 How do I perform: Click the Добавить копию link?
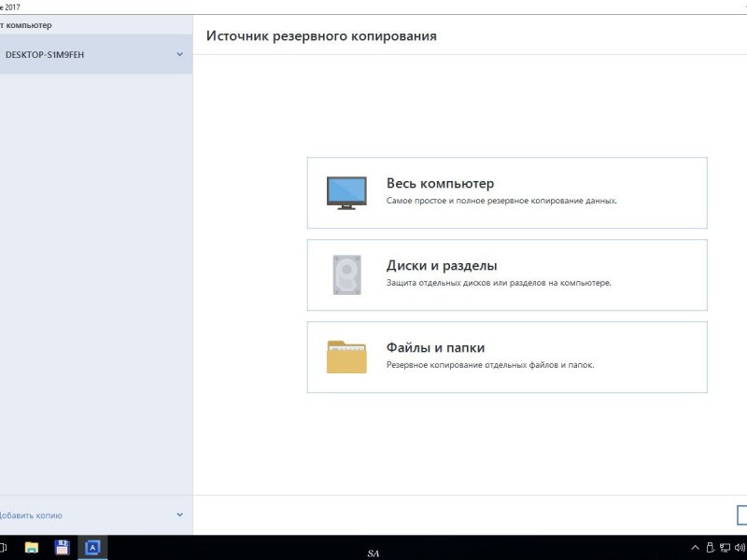[x=31, y=515]
